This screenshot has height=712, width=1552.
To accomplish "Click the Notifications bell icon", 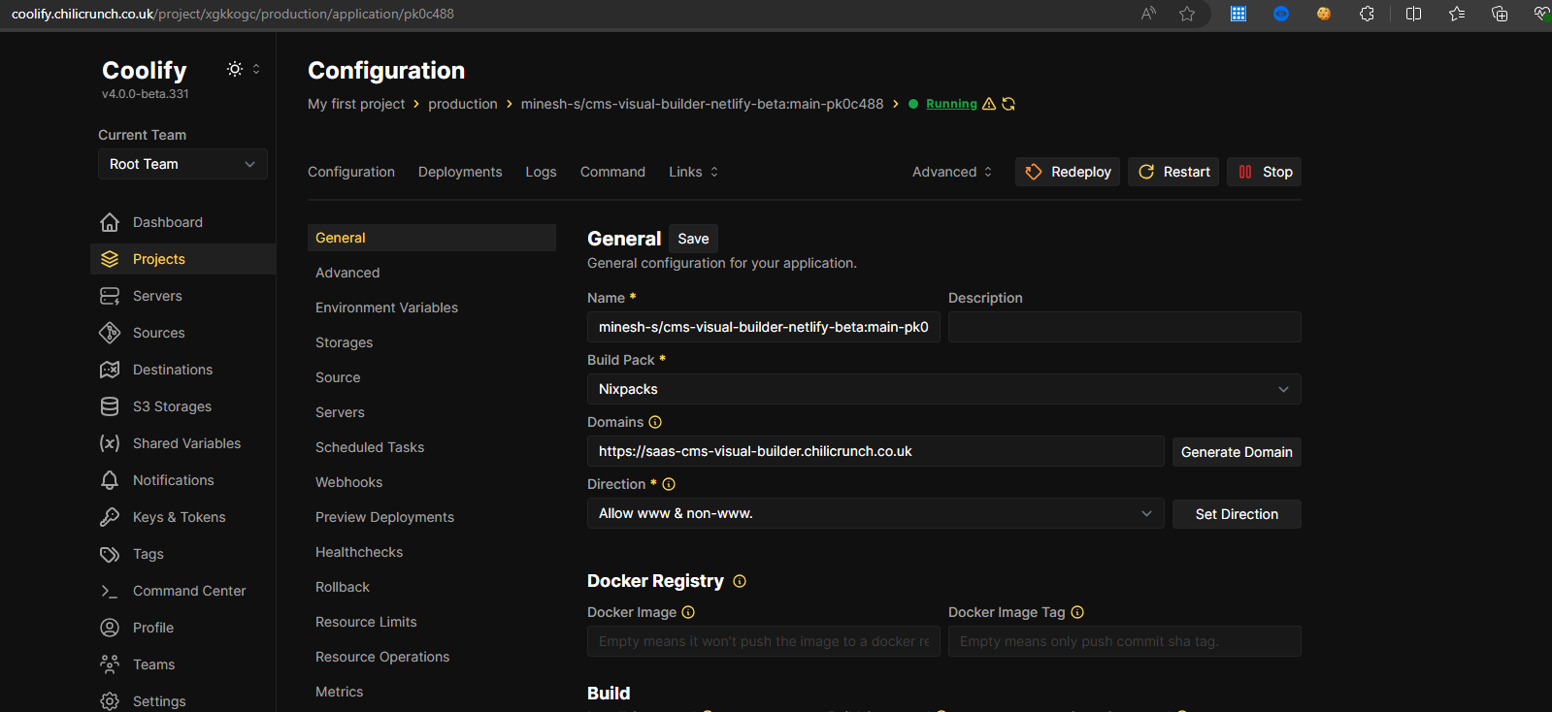I will [110, 480].
